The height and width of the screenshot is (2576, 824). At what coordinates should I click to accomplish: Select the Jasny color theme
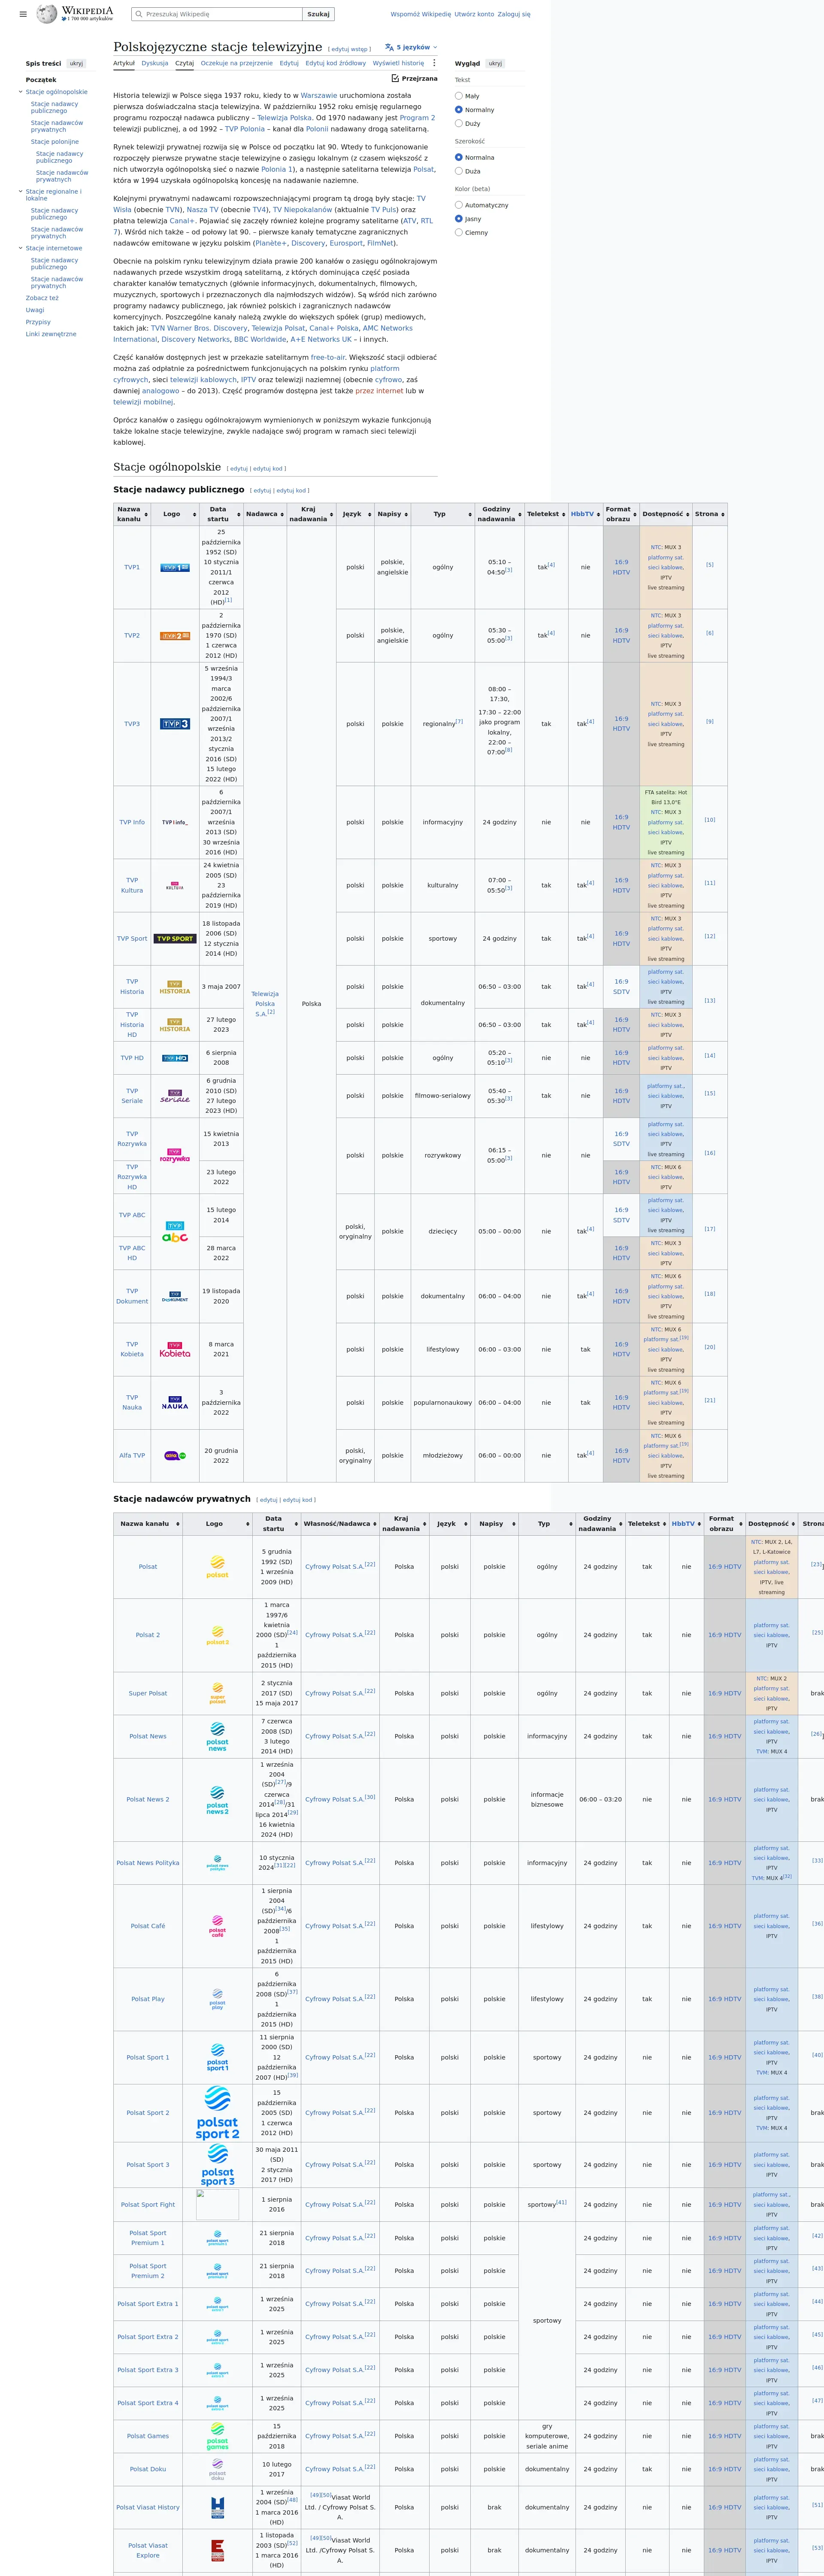[459, 219]
